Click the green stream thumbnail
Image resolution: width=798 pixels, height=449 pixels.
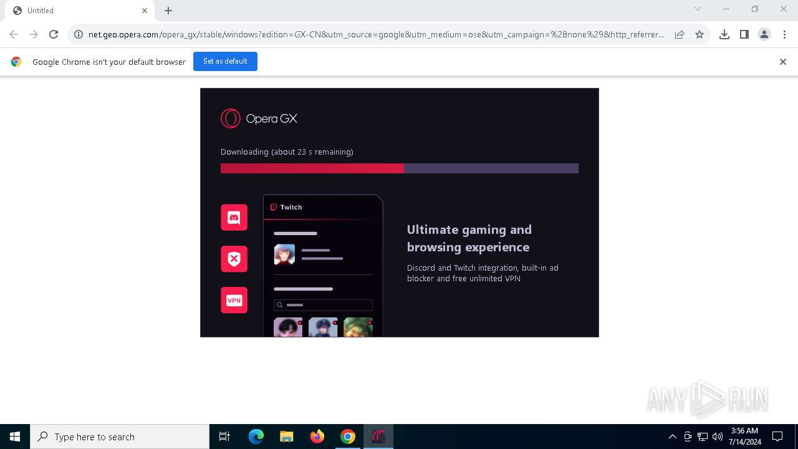(358, 327)
